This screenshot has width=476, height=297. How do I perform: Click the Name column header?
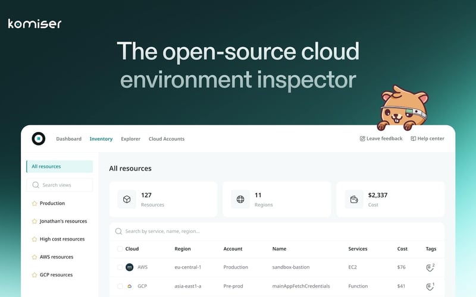[279, 249]
